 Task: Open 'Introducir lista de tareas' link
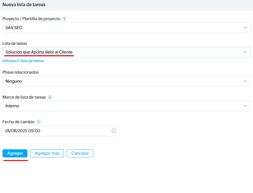[23, 61]
